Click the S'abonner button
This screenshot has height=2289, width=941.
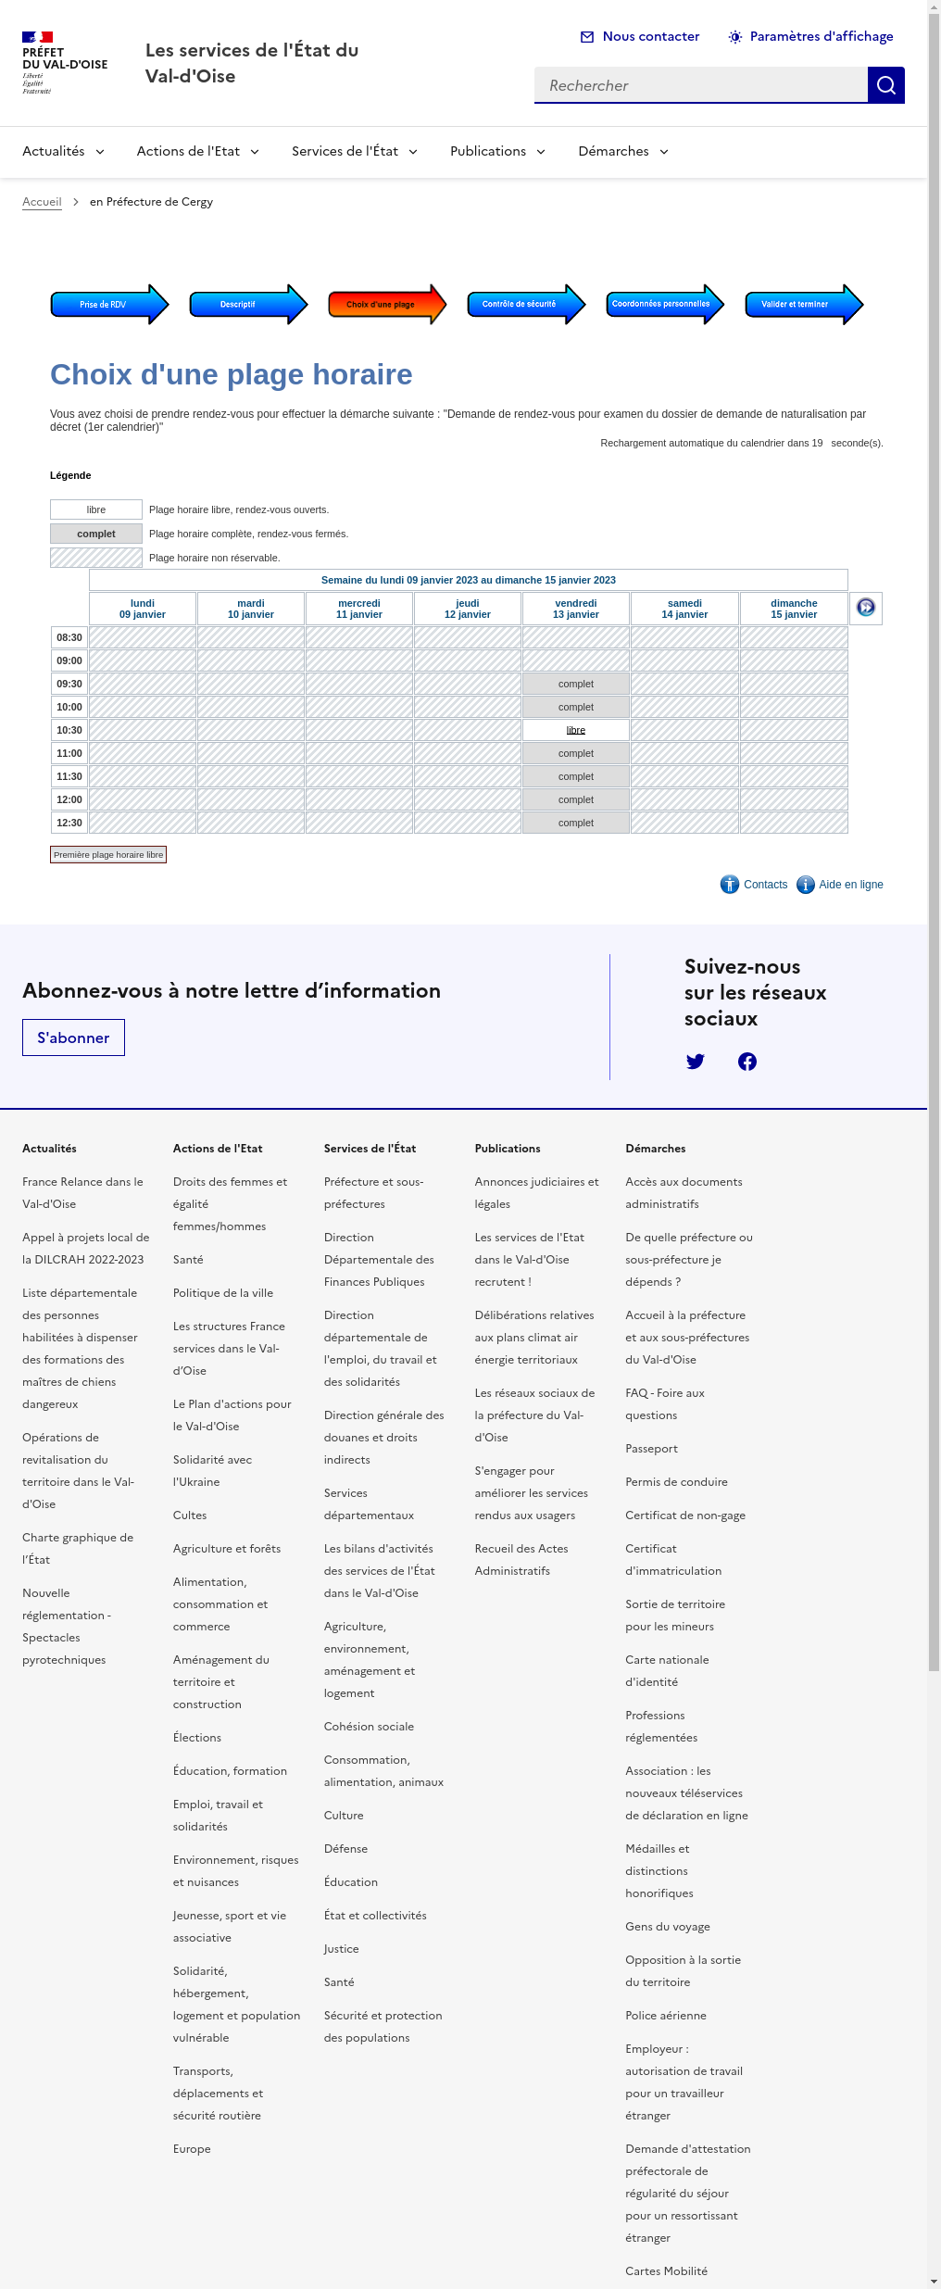(x=73, y=1038)
